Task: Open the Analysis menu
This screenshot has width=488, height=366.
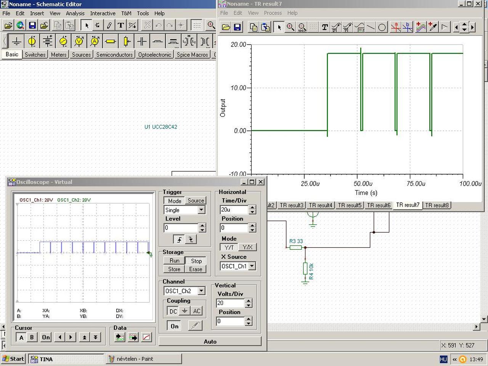Action: coord(75,13)
